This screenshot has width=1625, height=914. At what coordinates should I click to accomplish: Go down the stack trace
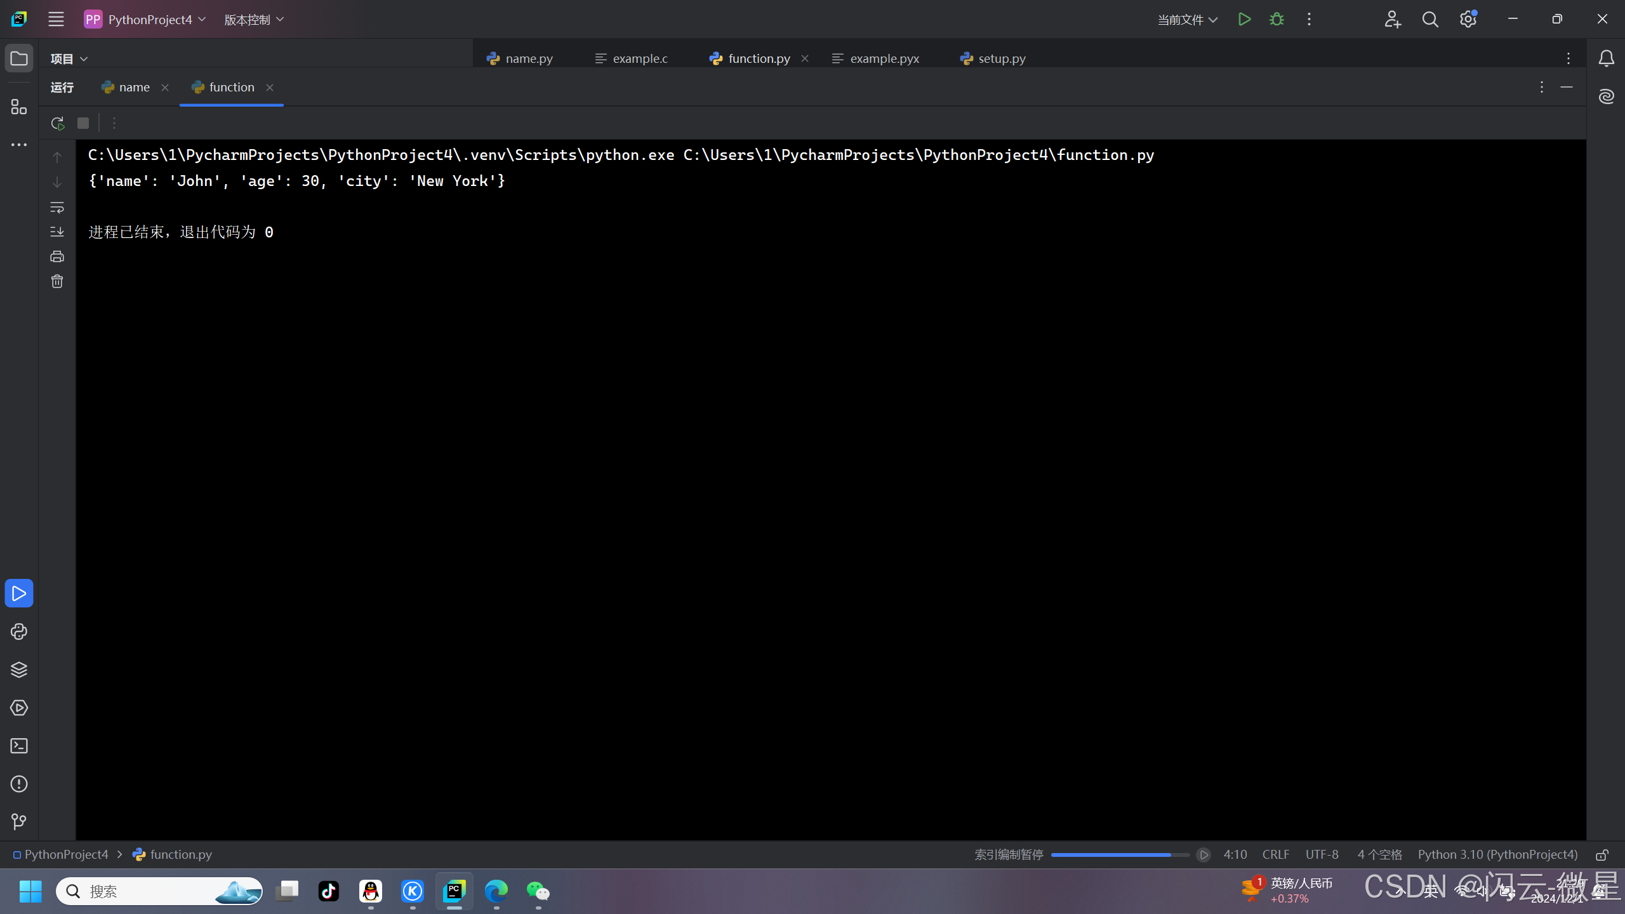(x=57, y=182)
